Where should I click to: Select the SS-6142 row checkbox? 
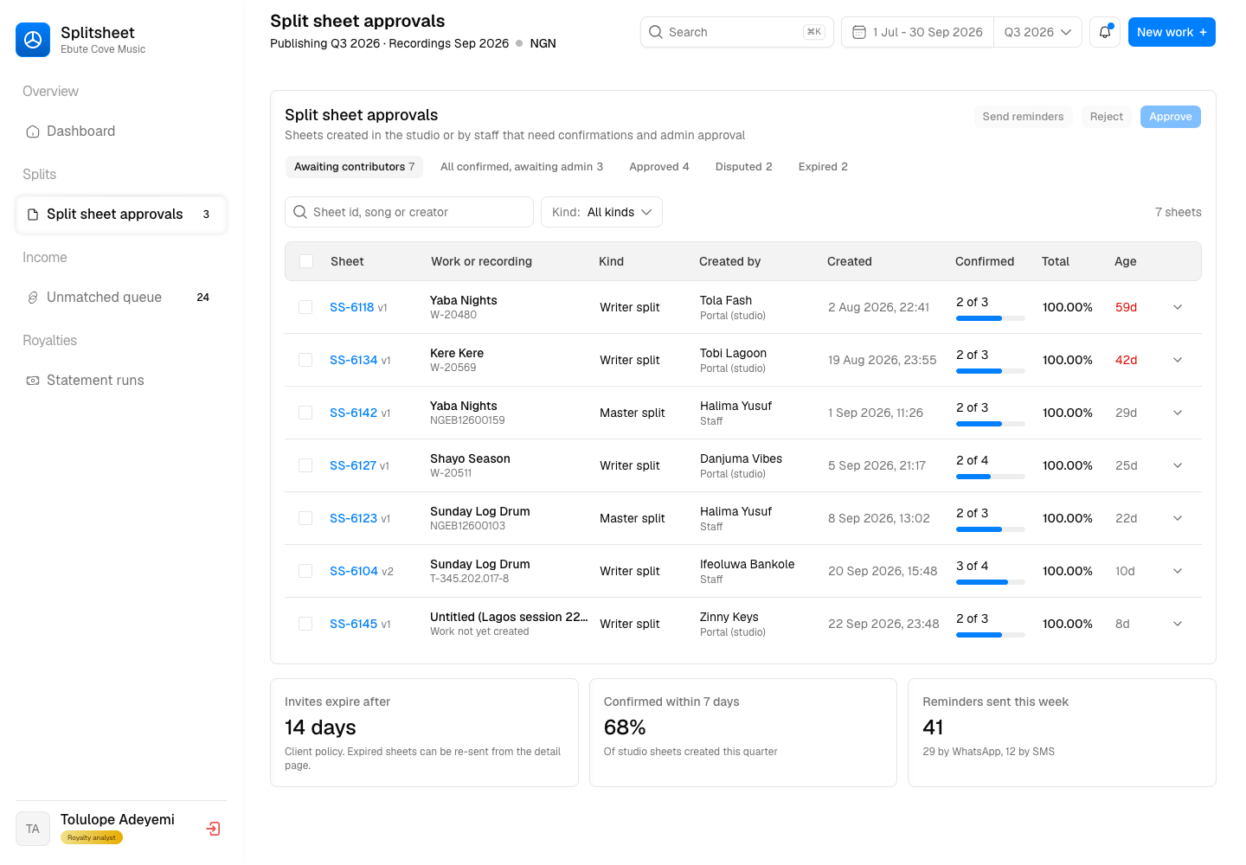(305, 413)
